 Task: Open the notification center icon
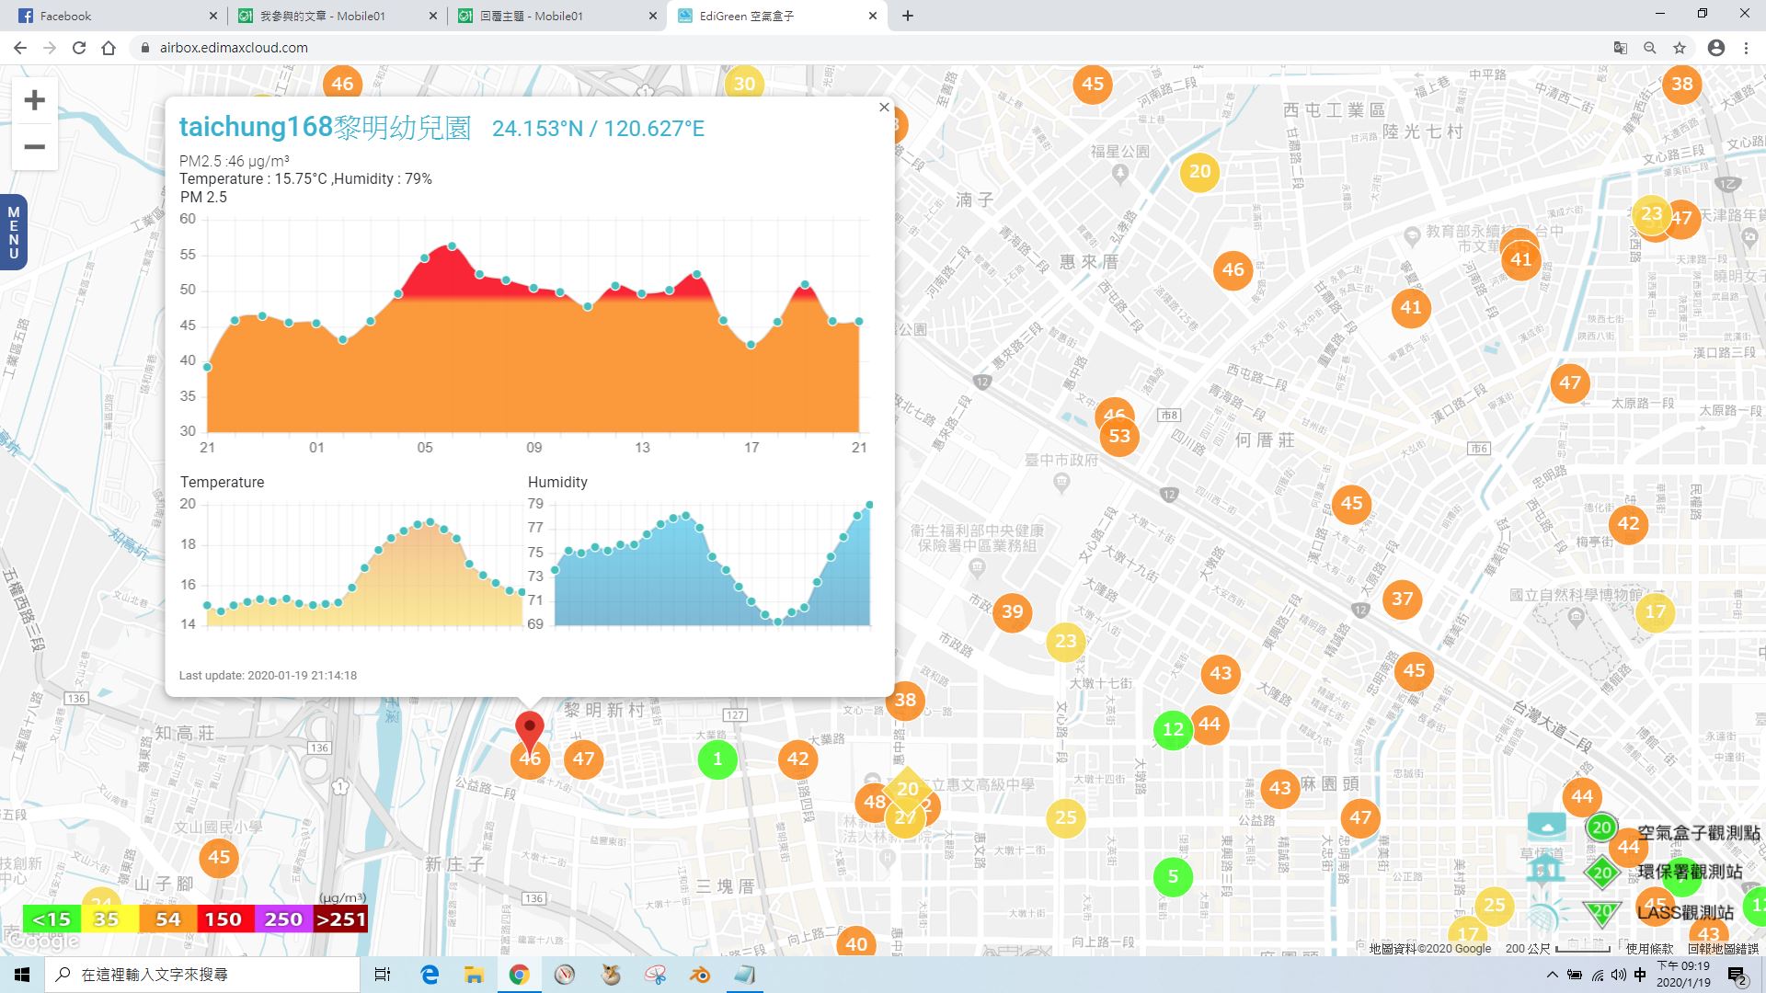[1737, 975]
